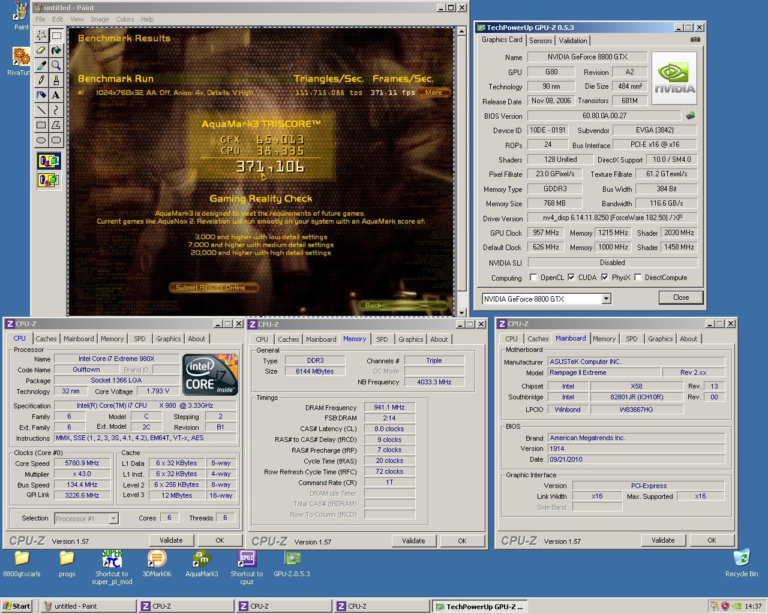This screenshot has height=614, width=768.
Task: Select the Airbrush spray tool
Action: coord(41,95)
